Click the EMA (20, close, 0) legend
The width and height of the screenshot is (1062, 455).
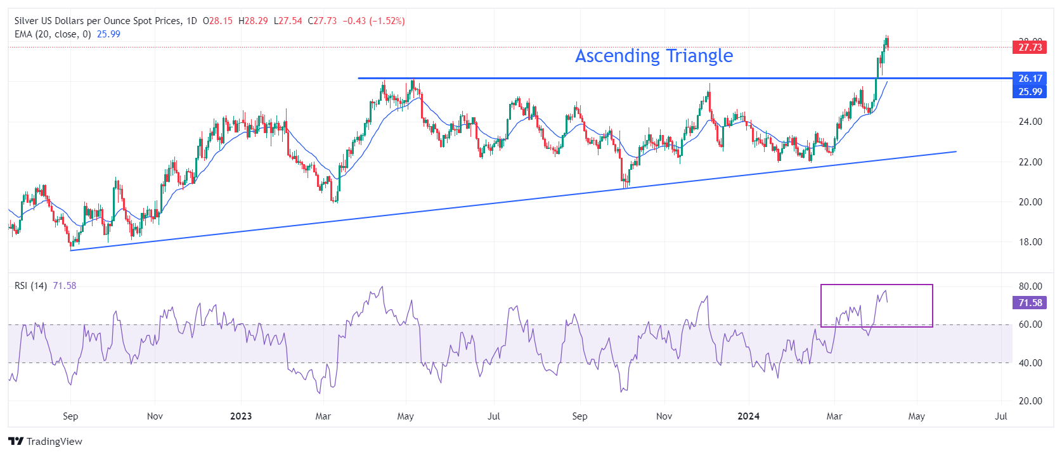[53, 34]
